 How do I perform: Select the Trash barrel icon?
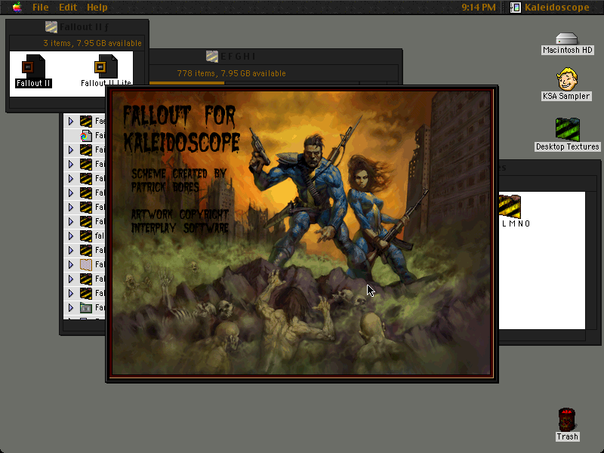click(x=567, y=420)
